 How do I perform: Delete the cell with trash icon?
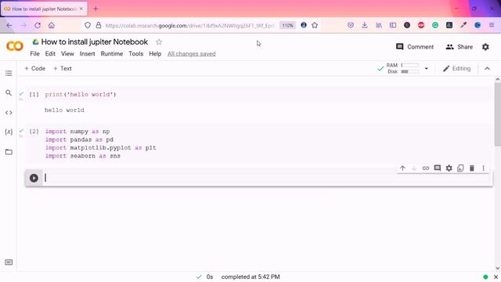pos(472,168)
